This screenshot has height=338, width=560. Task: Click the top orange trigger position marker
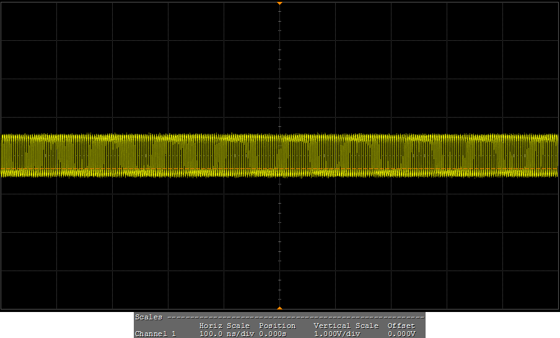279,3
